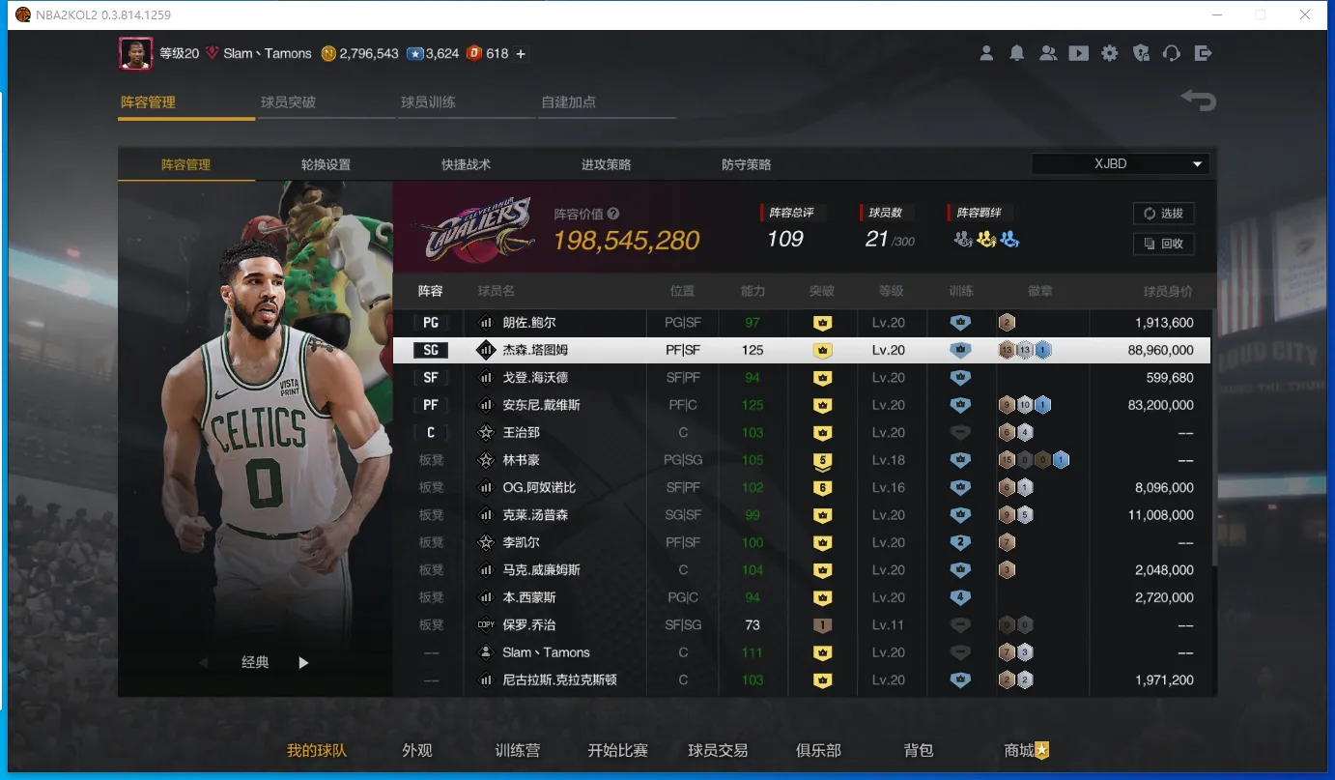Click the help icon beside 阵容价值
1335x780 pixels.
(x=613, y=215)
